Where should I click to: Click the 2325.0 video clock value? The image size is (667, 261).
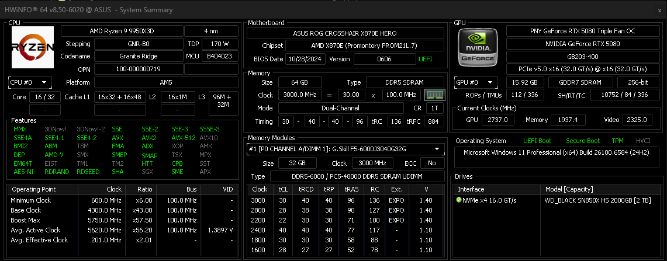(637, 120)
